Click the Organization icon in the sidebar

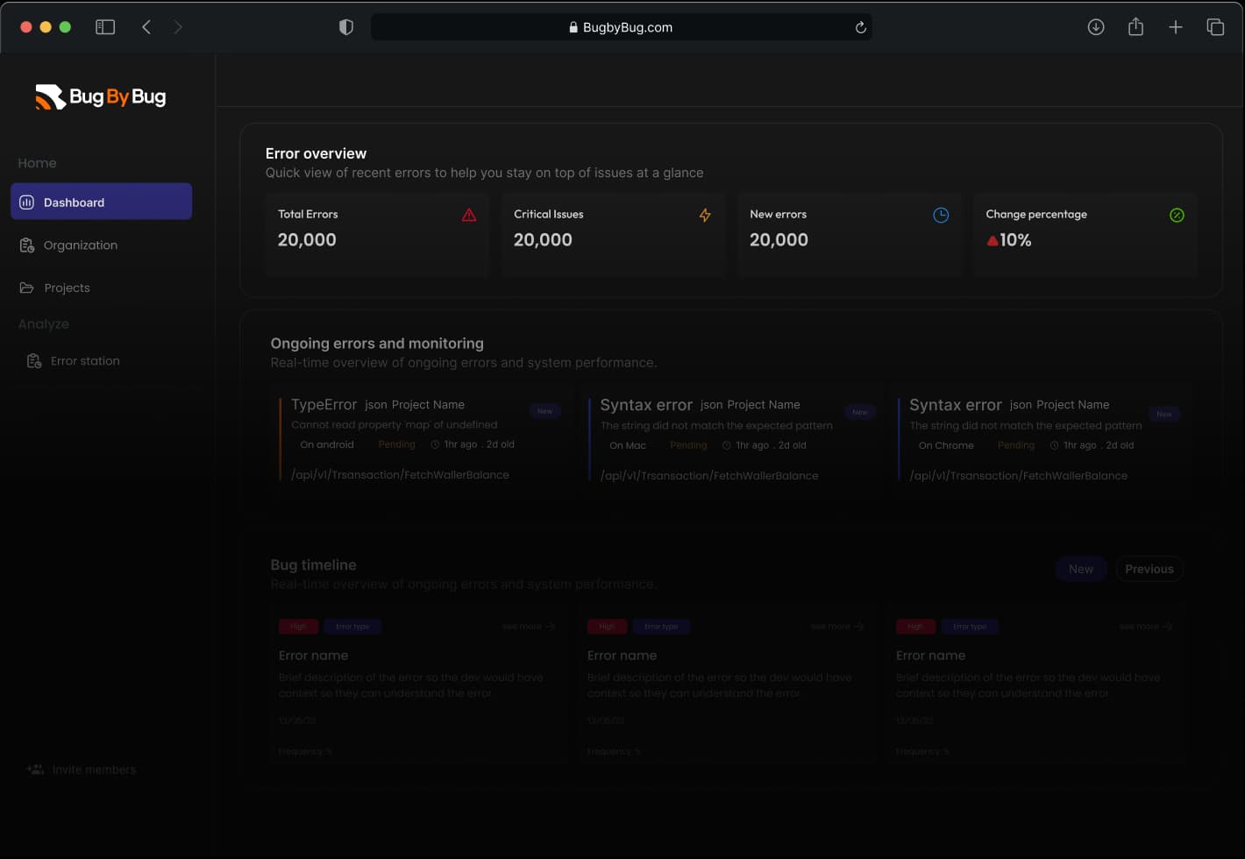pos(27,245)
